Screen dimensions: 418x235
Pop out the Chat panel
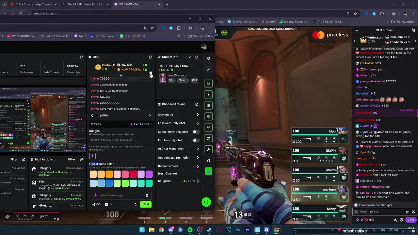(151, 57)
